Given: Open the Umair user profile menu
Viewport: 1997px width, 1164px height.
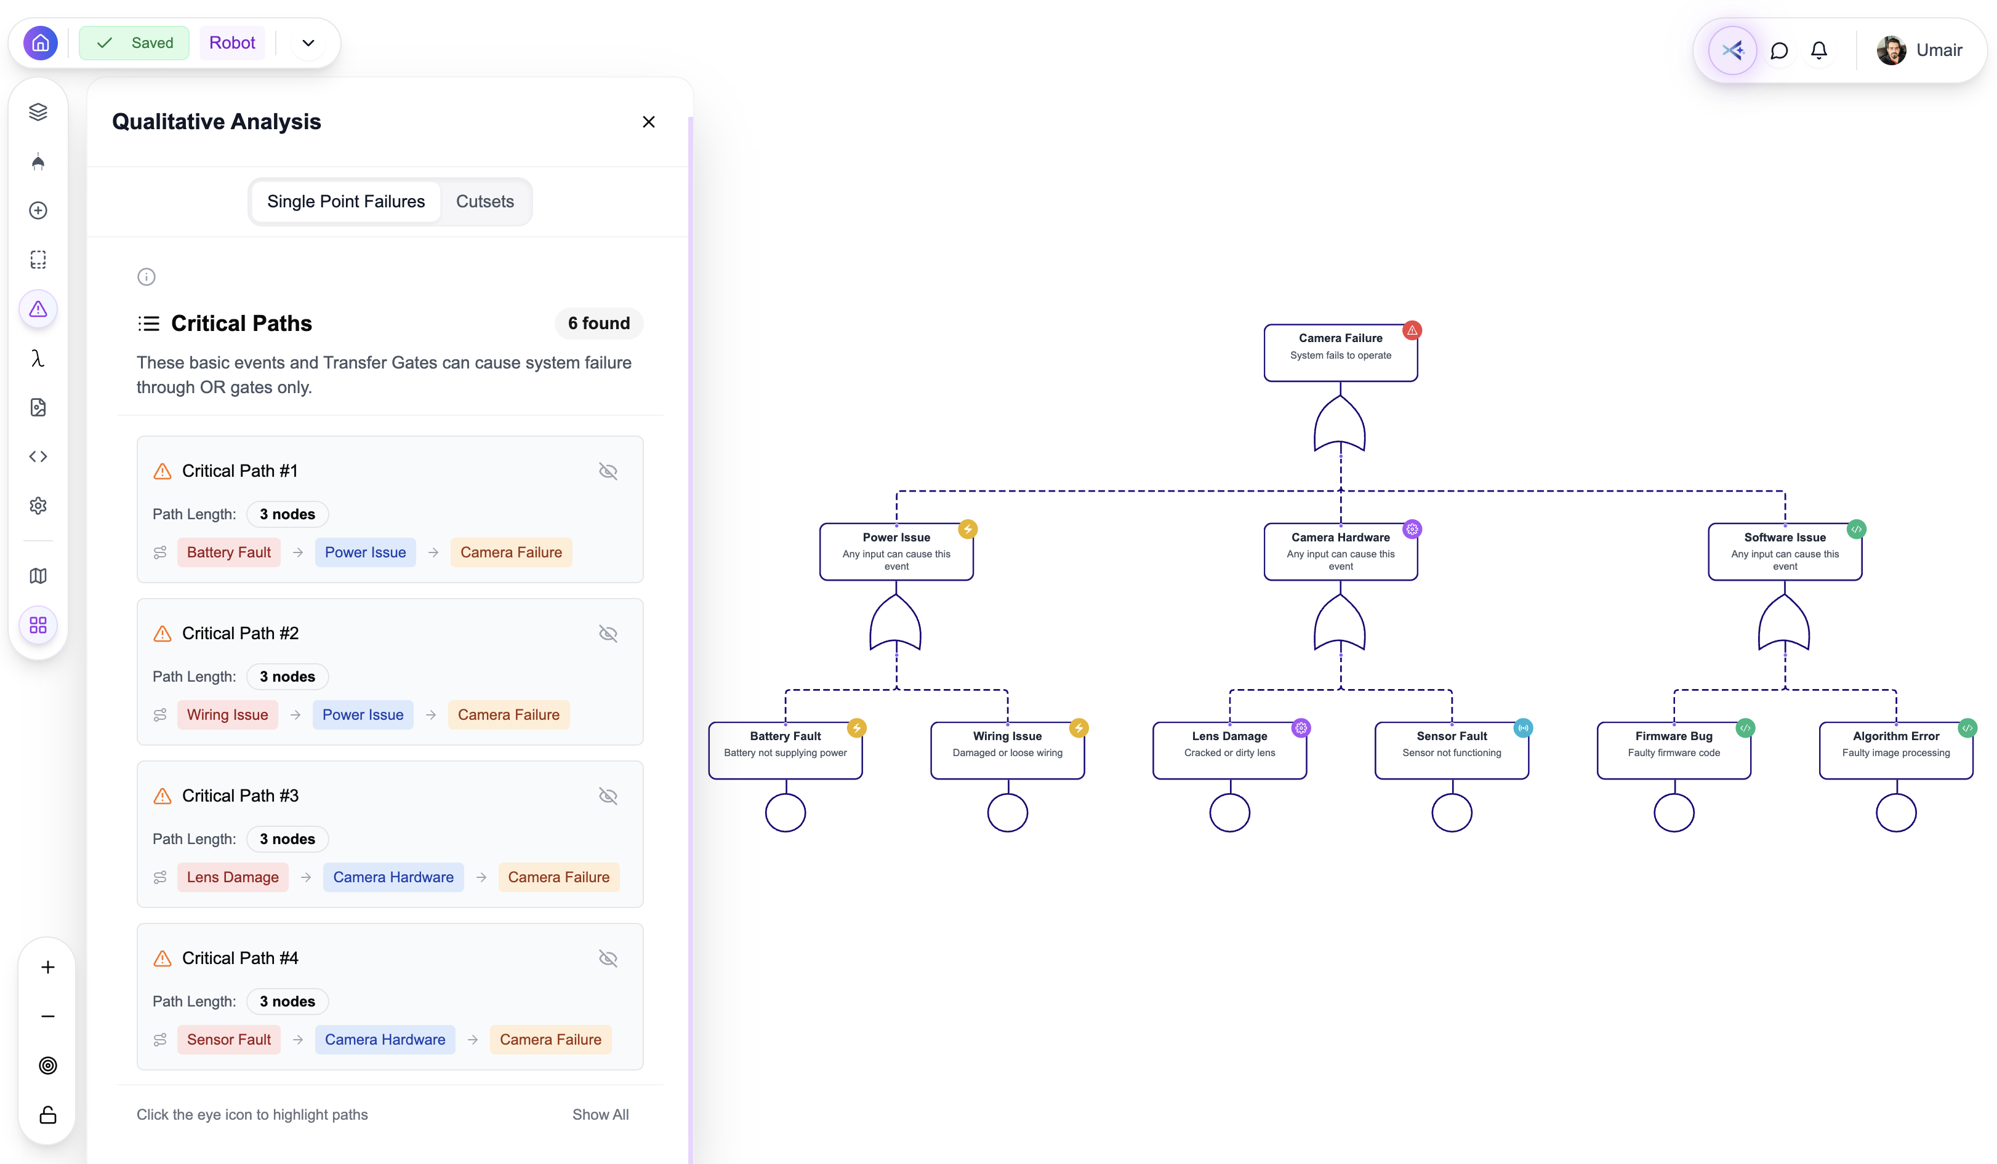Looking at the screenshot, I should 1919,50.
